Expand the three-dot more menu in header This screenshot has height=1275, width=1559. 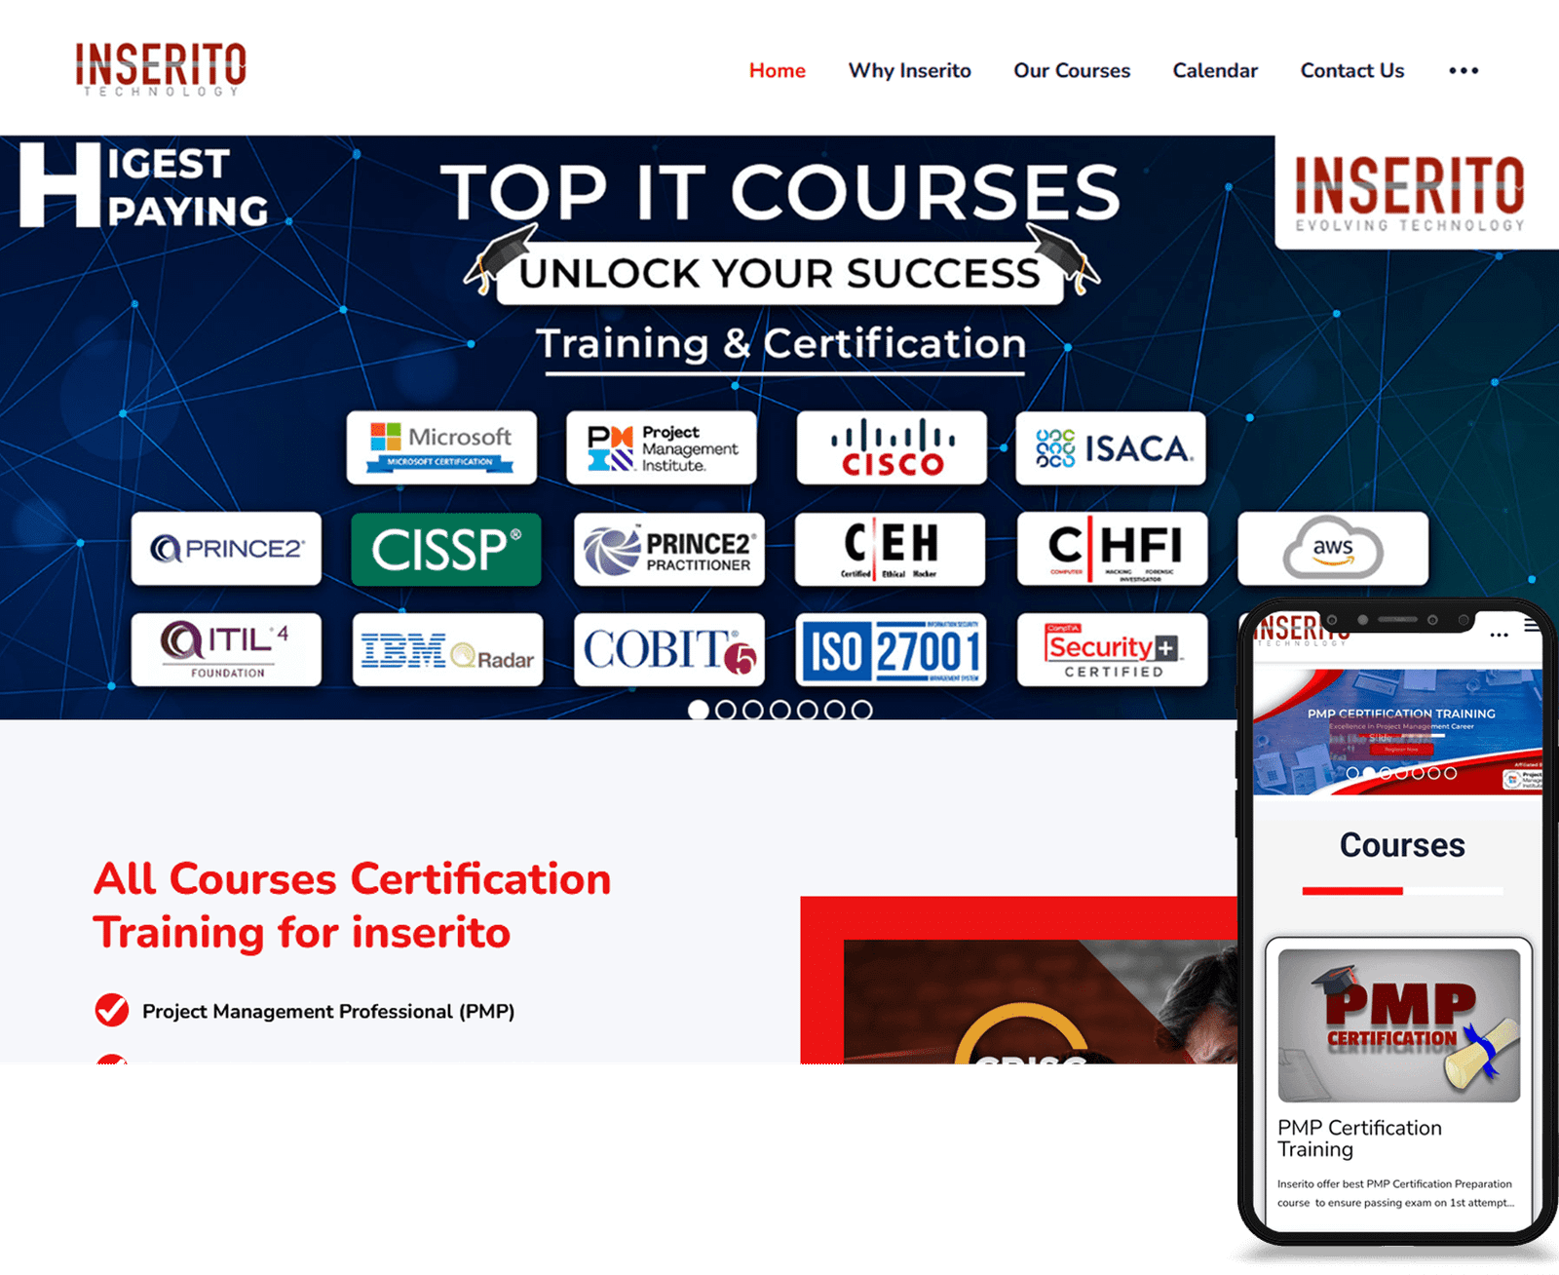[1464, 70]
